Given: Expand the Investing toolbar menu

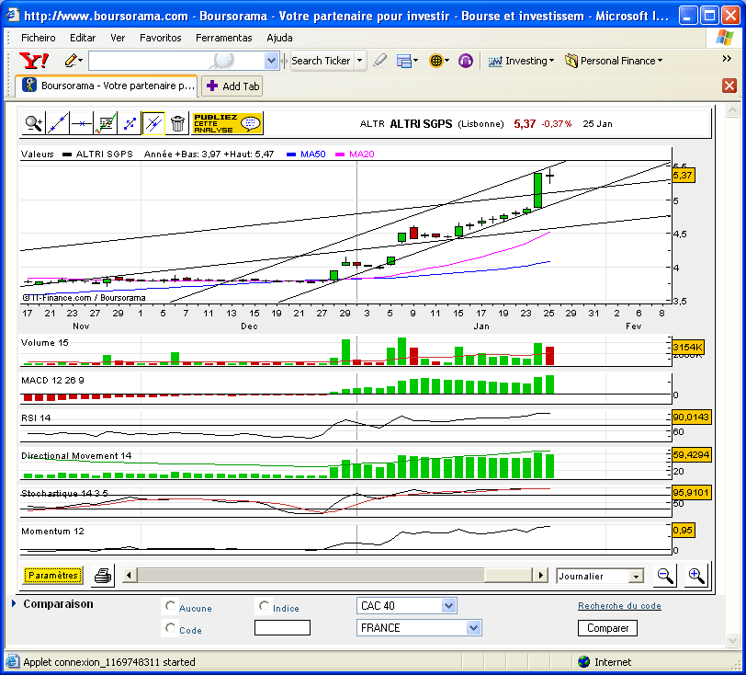Looking at the screenshot, I should tap(521, 61).
